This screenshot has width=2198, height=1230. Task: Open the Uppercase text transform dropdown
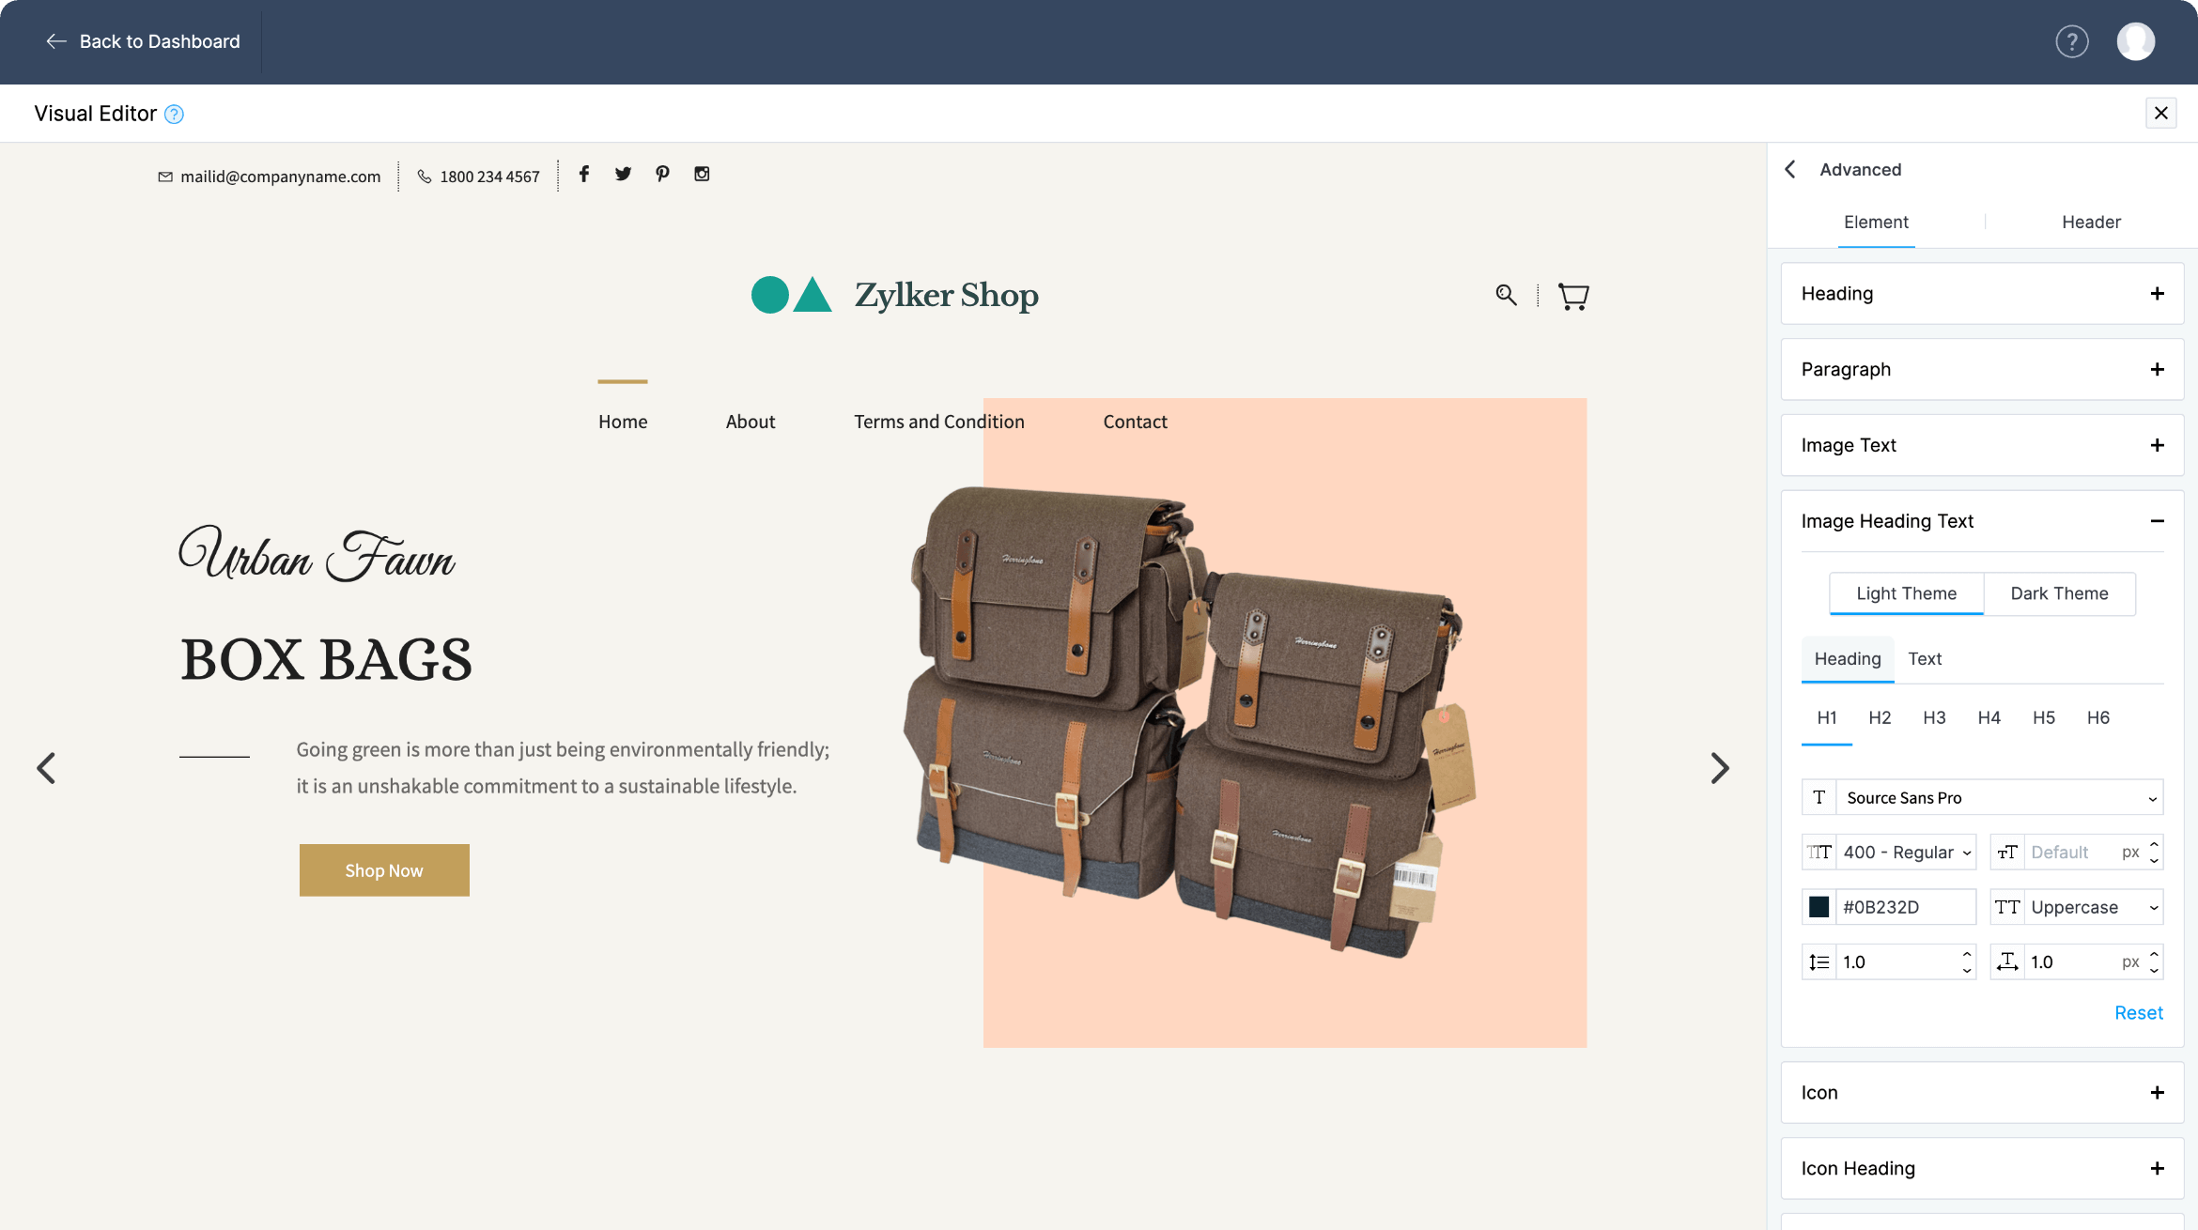click(2092, 907)
